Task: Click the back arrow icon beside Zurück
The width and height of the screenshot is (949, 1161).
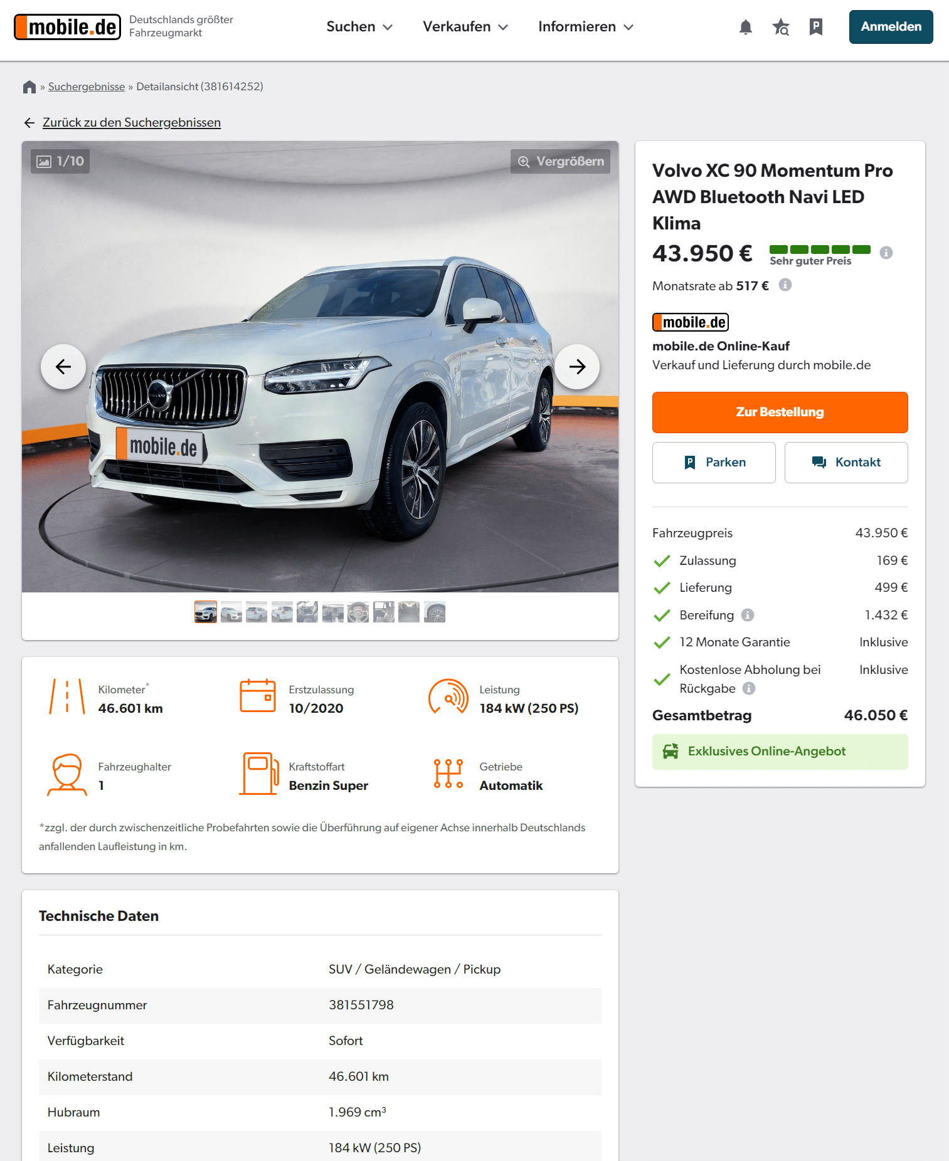Action: (x=29, y=123)
